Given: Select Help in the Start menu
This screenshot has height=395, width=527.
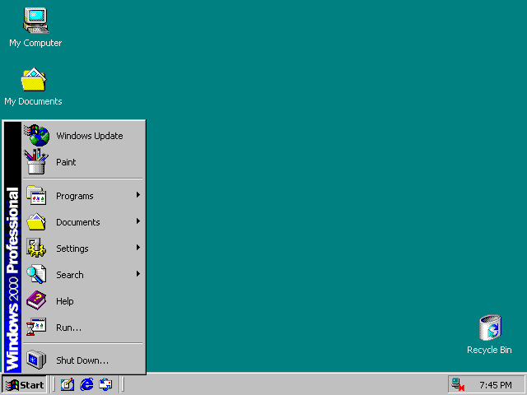Looking at the screenshot, I should pos(83,301).
